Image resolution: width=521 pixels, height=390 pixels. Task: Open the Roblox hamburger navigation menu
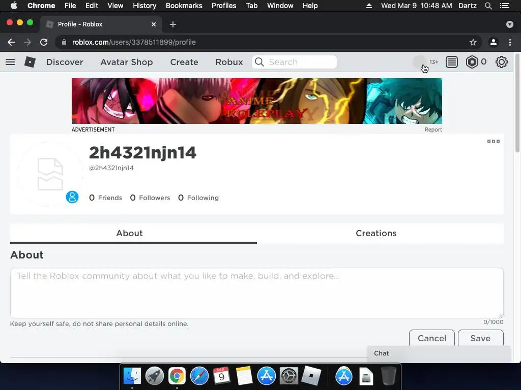tap(10, 62)
